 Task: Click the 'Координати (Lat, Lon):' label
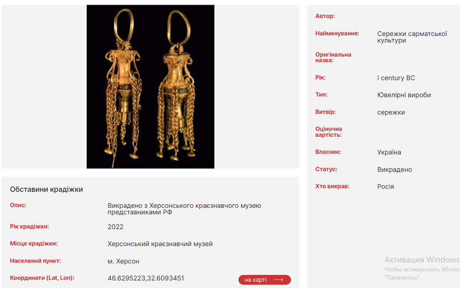42,278
